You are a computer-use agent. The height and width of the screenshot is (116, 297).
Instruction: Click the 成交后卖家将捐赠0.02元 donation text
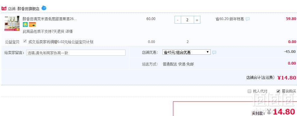click(x=61, y=42)
